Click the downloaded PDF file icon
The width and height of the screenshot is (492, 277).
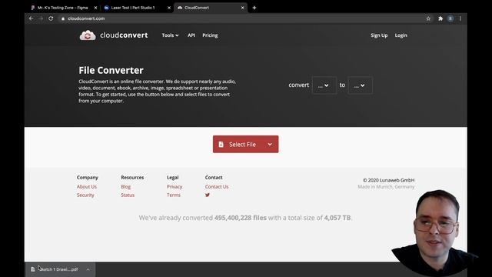click(x=33, y=269)
